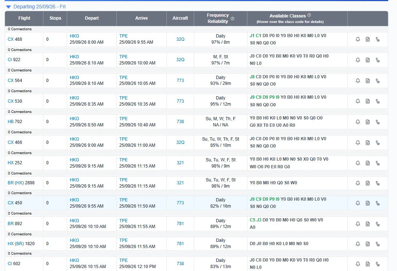Open the document icon for CX 488
This screenshot has width=397, height=271.
coord(368,39)
